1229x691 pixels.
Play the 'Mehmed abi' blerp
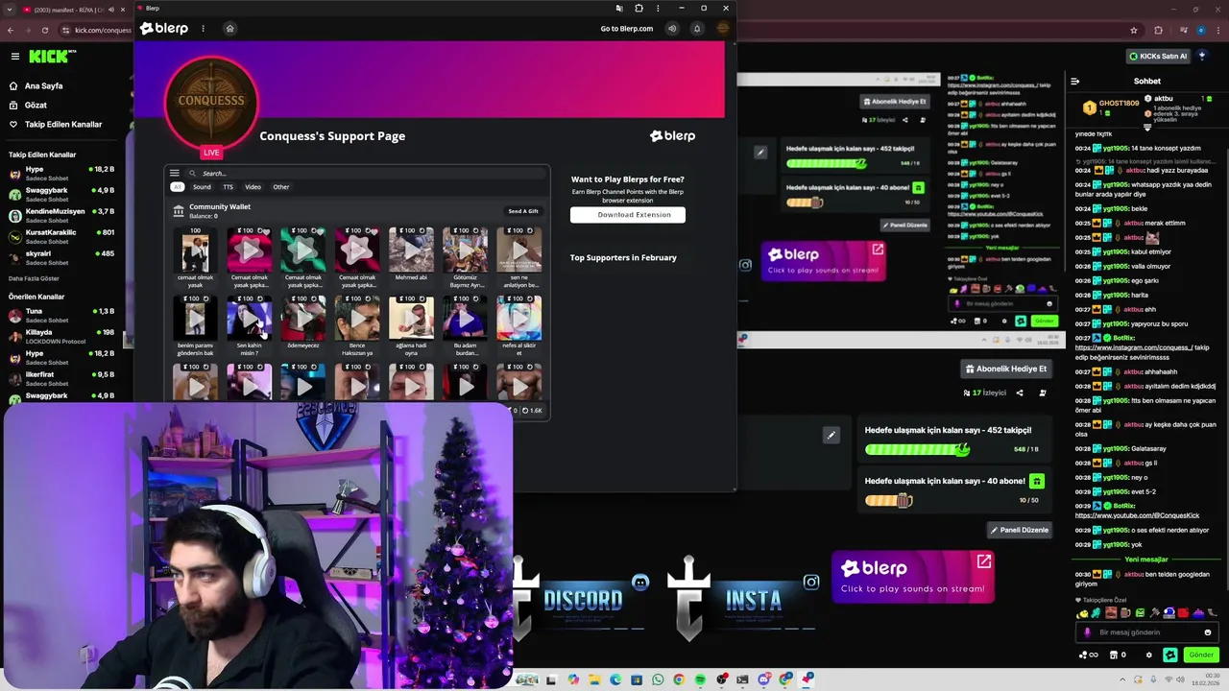pos(411,251)
